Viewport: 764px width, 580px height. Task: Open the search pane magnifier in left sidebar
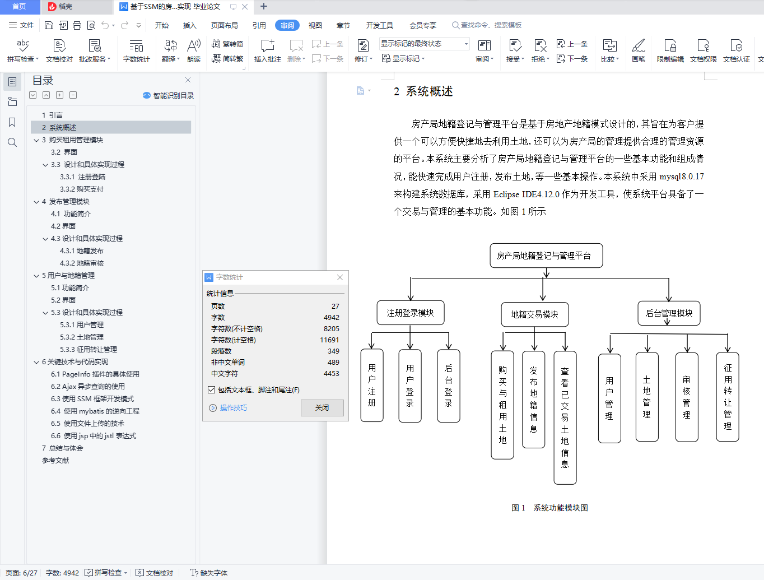pyautogui.click(x=12, y=142)
